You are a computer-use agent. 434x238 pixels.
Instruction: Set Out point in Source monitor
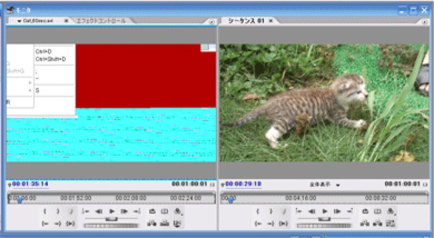[58, 211]
